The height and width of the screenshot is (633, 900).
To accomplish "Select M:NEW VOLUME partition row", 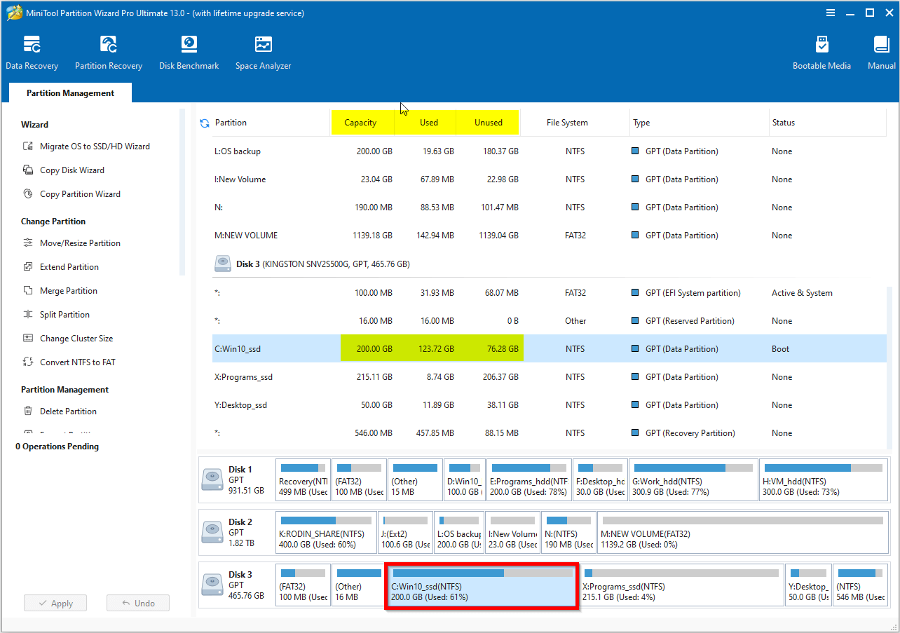I will 550,236.
